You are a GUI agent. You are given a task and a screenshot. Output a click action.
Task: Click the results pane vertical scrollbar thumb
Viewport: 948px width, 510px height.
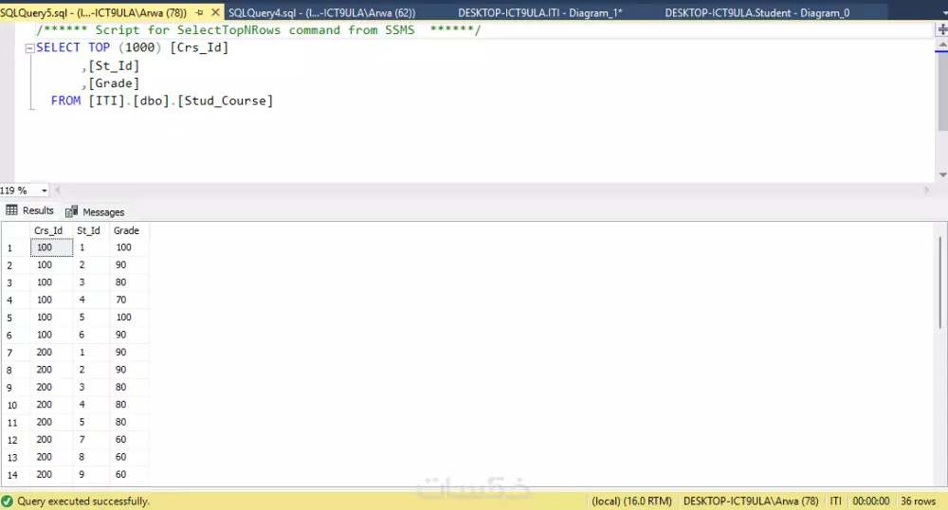click(940, 282)
